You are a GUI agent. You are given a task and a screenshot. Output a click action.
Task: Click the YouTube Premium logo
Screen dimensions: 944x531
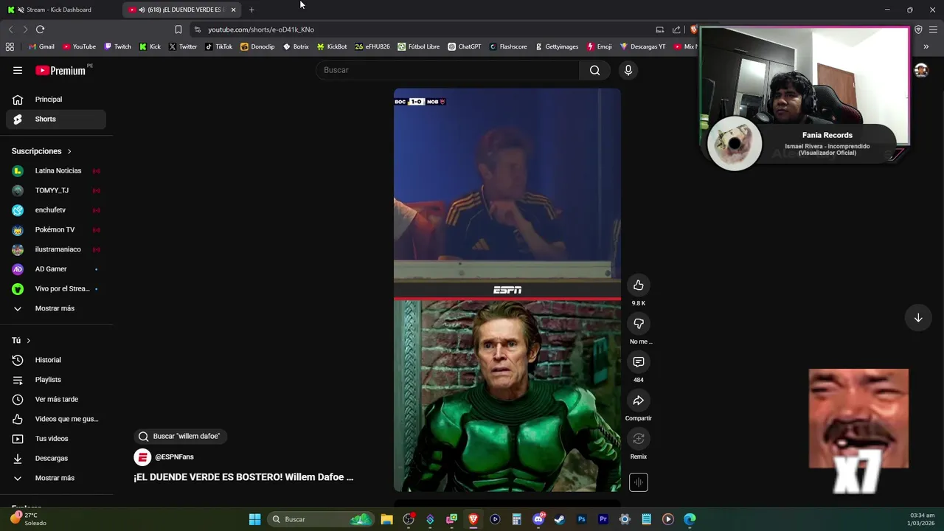[60, 70]
